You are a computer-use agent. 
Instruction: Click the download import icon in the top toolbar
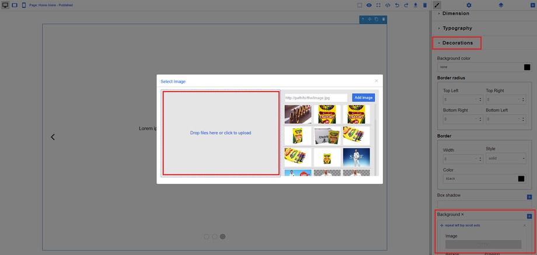click(416, 5)
